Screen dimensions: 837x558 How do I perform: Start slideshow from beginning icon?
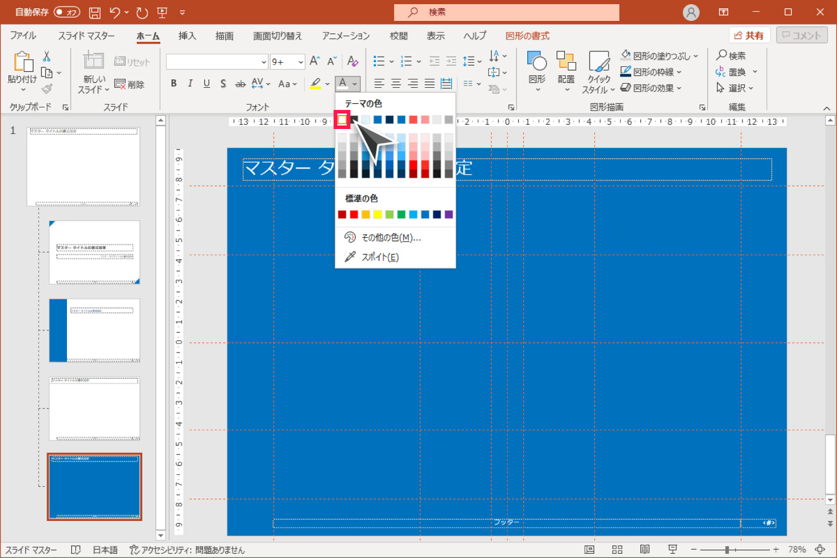coord(162,12)
